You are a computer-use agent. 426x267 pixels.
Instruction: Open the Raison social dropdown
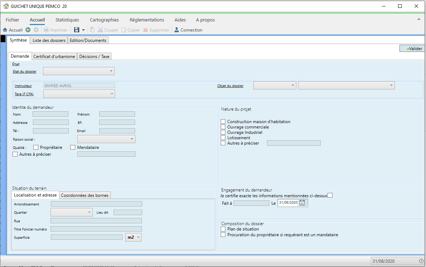coord(106,139)
